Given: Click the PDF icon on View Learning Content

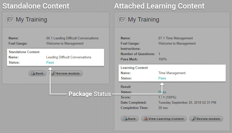Looking at the screenshot, I should click(146, 119).
